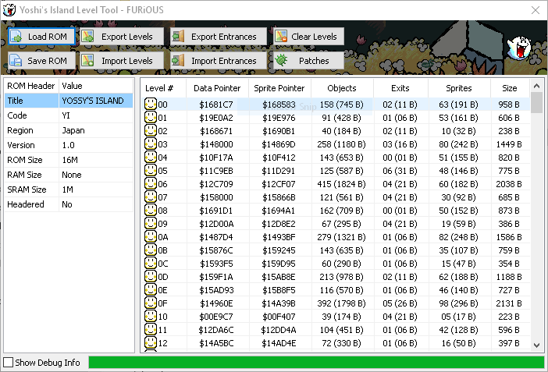Click the ROM Header column header
The width and height of the screenshot is (548, 372).
pyautogui.click(x=31, y=86)
